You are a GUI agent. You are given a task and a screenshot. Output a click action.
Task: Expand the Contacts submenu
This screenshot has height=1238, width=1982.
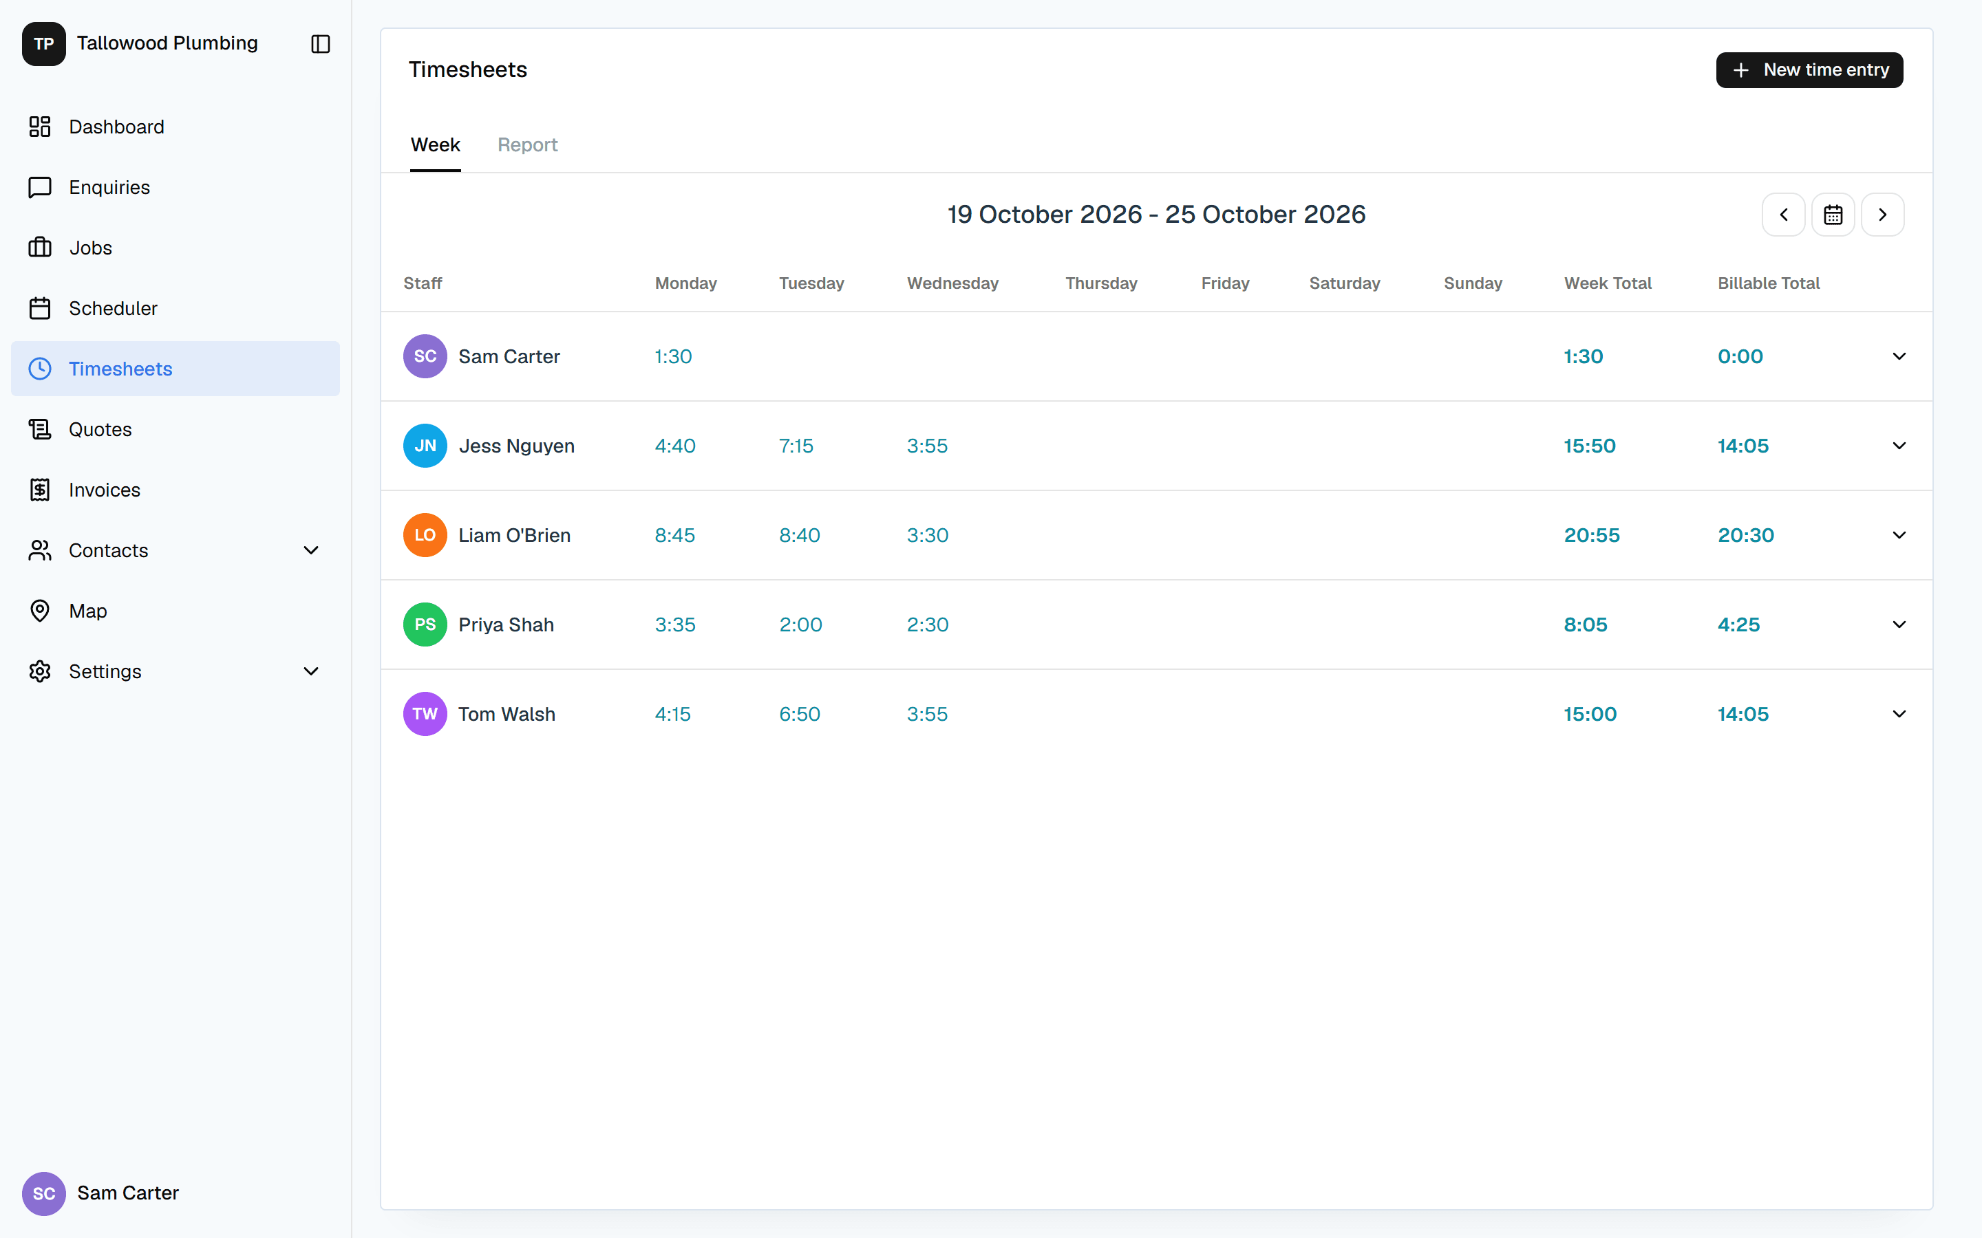[311, 551]
